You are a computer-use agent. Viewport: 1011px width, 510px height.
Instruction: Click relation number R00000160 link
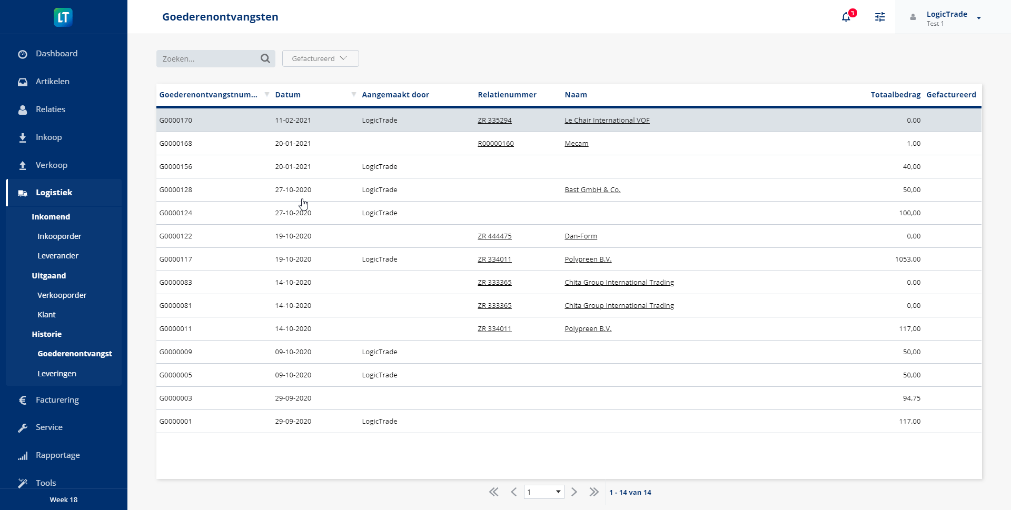click(495, 144)
